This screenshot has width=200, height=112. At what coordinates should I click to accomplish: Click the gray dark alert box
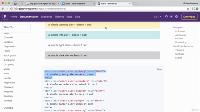102,55
